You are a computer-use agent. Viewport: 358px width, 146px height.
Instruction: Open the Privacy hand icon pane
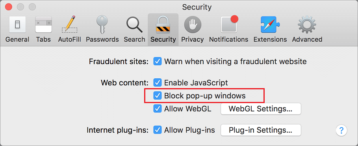[193, 30]
